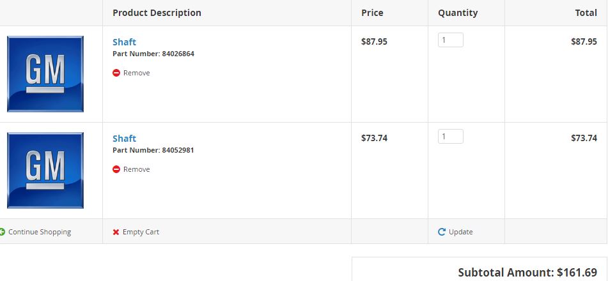
Task: Click the green Continue Shopping plus icon
Action: pyautogui.click(x=3, y=232)
